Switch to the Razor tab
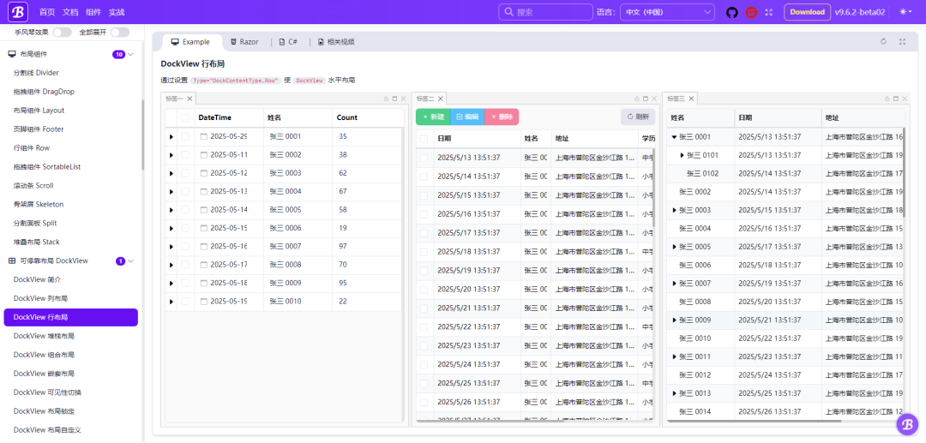The image size is (926, 443). click(x=244, y=42)
